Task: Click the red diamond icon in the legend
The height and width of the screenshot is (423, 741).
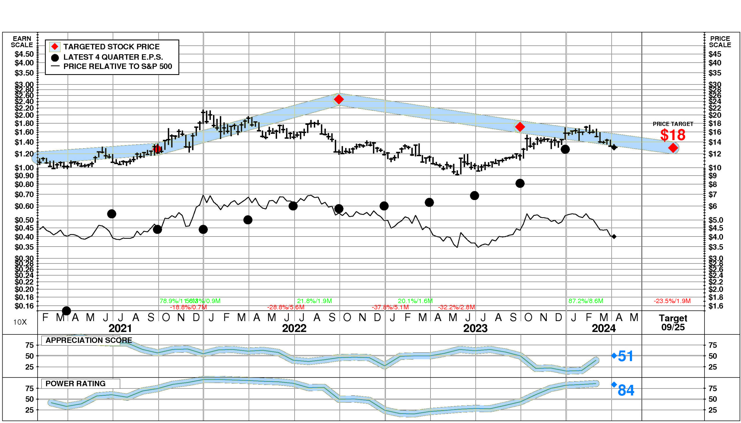Action: click(x=55, y=47)
